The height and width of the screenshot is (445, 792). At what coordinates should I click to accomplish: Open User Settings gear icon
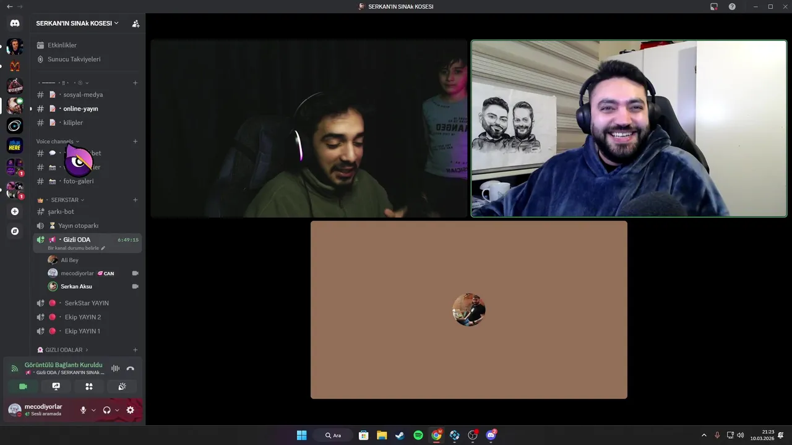[x=130, y=410]
